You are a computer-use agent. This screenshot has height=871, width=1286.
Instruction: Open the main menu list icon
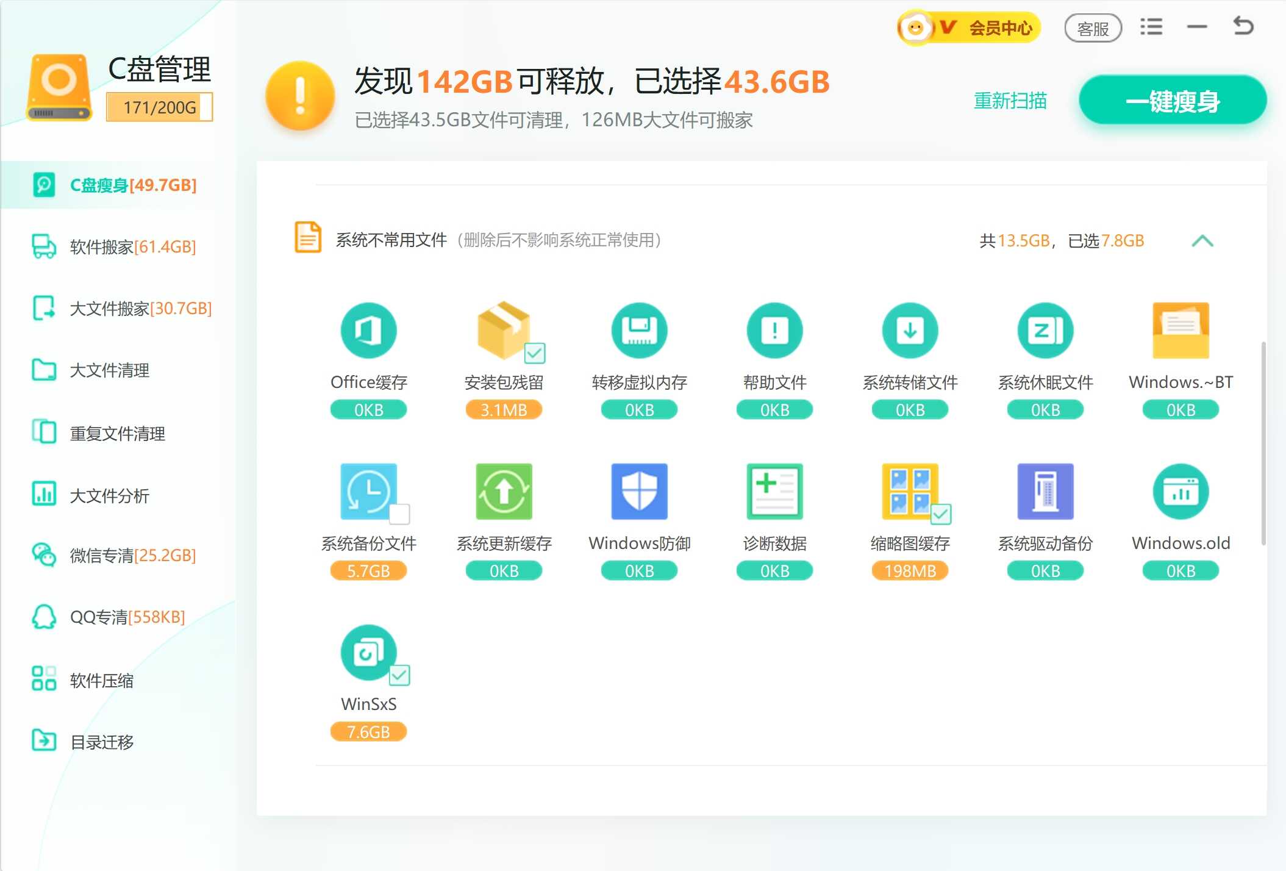(1151, 27)
